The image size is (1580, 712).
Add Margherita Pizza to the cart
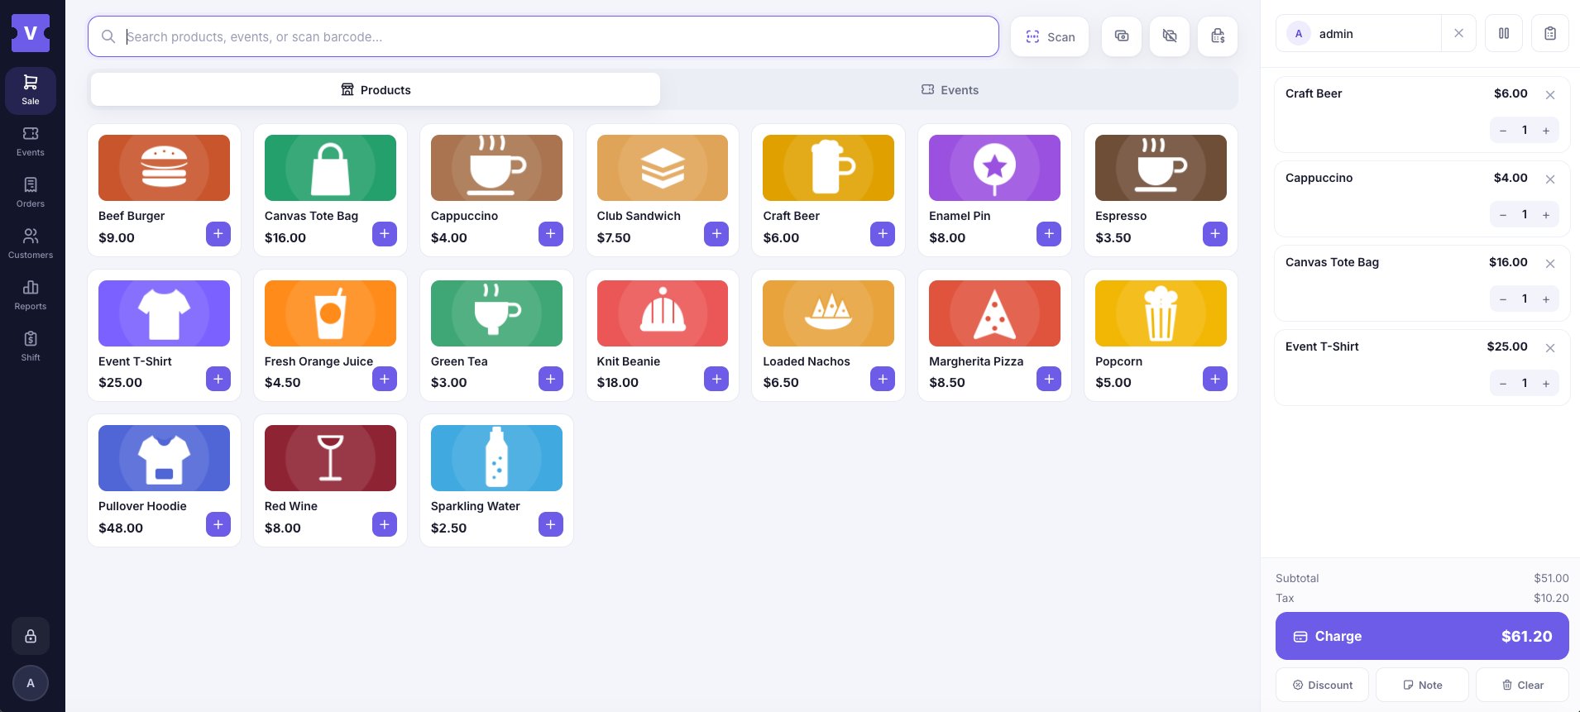(x=1049, y=379)
